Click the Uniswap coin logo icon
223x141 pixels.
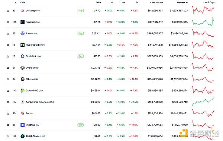22,10
